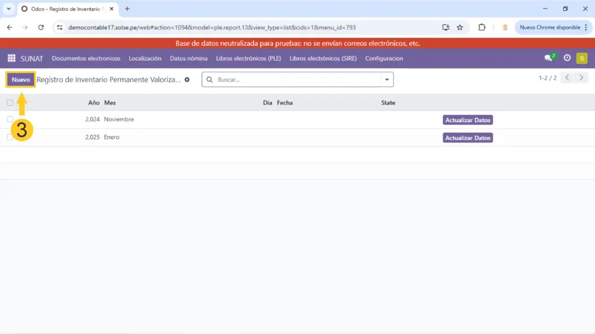Click Actualizar Datos for Noviembre row
The image size is (595, 334).
(468, 120)
